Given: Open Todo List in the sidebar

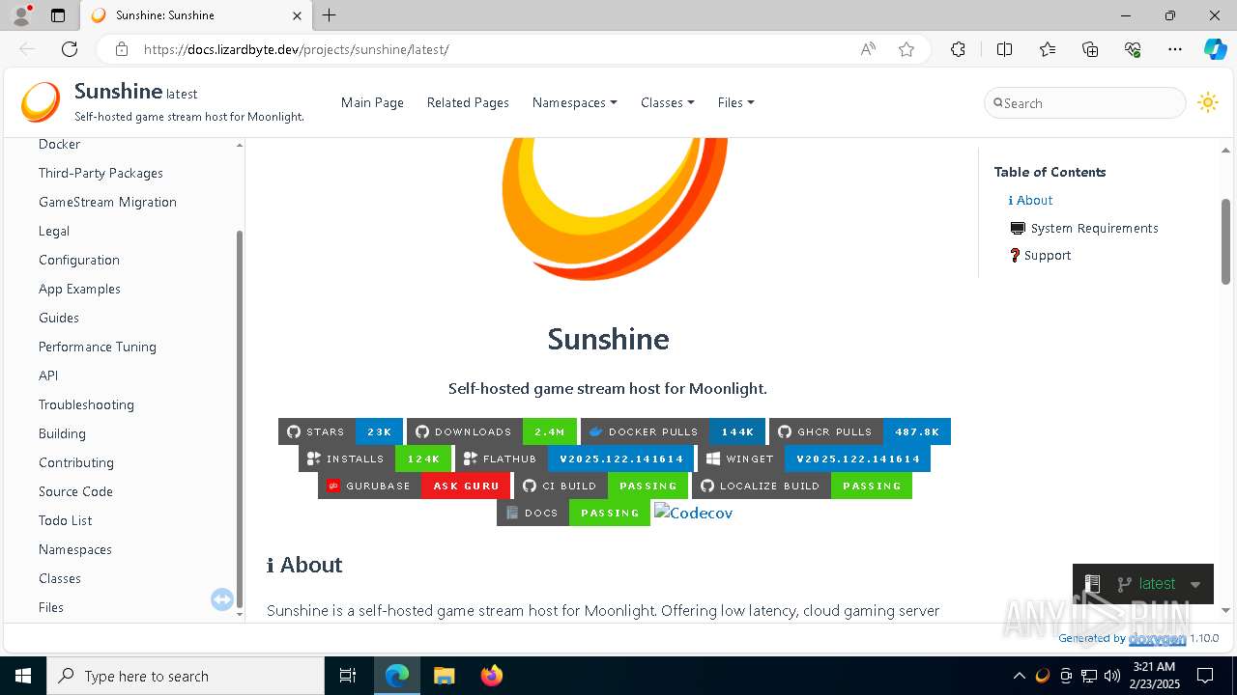Looking at the screenshot, I should [66, 520].
